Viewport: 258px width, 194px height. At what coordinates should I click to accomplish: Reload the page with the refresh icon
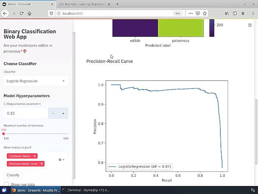(21, 13)
